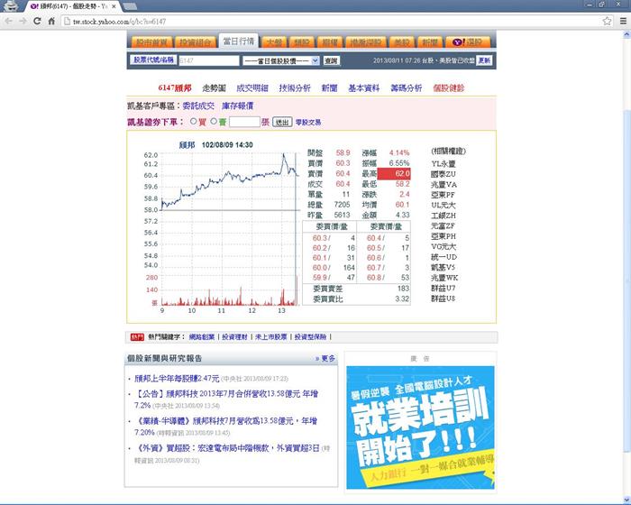
Task: Click the 6147頎邦 stock name link
Action: click(x=175, y=87)
